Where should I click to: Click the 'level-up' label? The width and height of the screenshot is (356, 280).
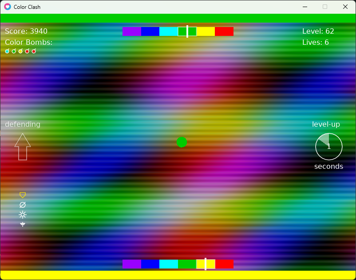326,124
